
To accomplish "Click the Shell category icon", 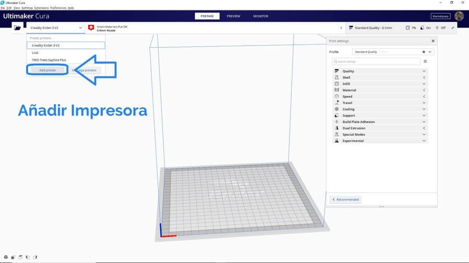I will click(x=337, y=77).
